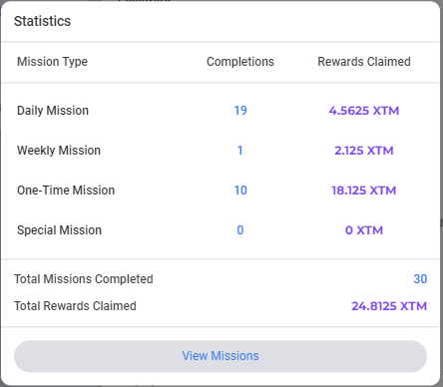This screenshot has width=443, height=387.
Task: Select the Daily Mission row label
Action: tap(53, 111)
